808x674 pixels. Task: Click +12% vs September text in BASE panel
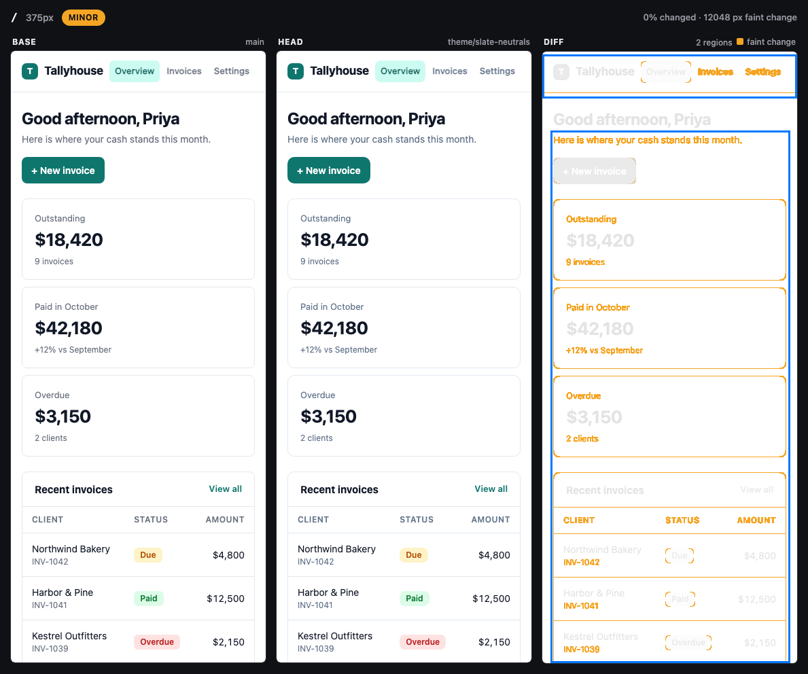pyautogui.click(x=73, y=349)
